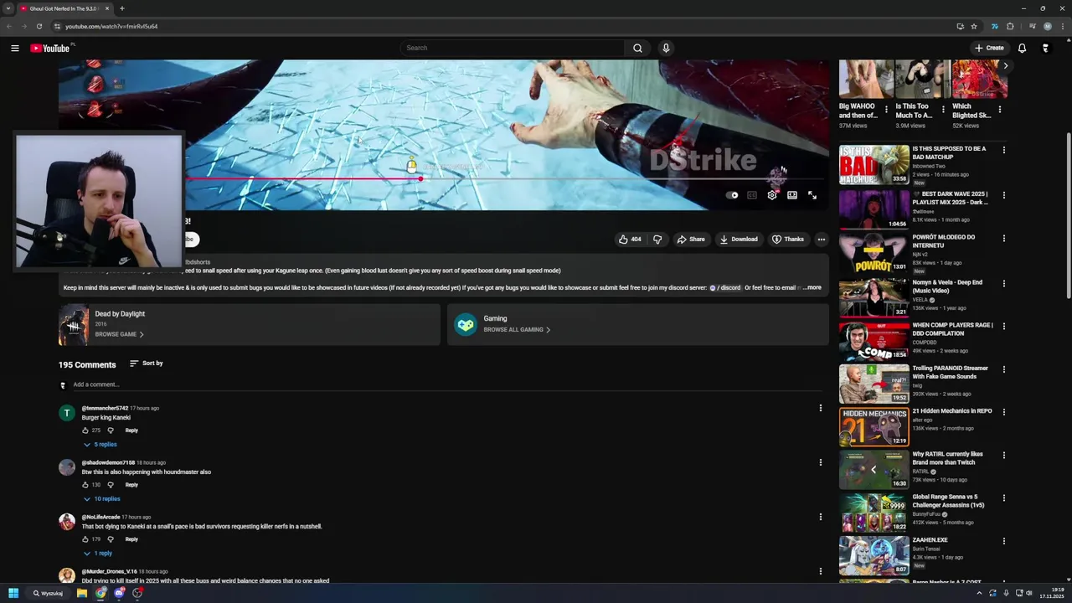Switch player to theater mode
The width and height of the screenshot is (1072, 603).
792,195
